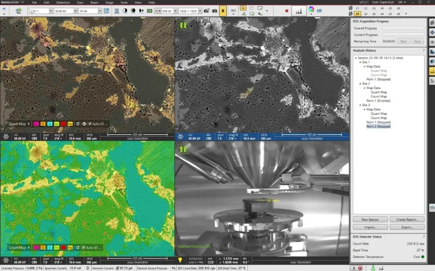
Task: Toggle the green pause overlay on chamber camera view
Action: tap(183, 149)
